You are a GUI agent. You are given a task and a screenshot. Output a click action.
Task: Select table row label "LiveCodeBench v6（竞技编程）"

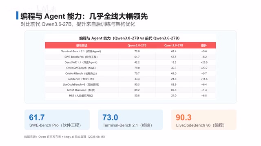click(x=81, y=84)
